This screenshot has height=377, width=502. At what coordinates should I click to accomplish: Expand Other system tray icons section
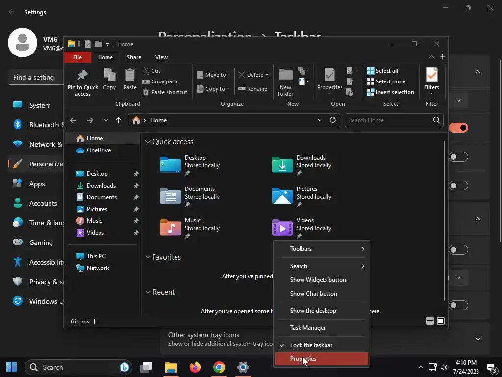(477, 339)
